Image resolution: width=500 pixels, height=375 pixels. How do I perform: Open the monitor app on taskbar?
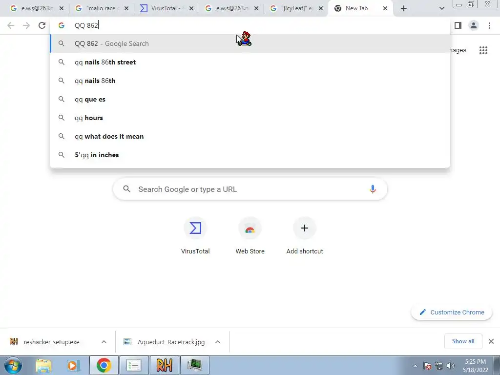click(x=194, y=365)
